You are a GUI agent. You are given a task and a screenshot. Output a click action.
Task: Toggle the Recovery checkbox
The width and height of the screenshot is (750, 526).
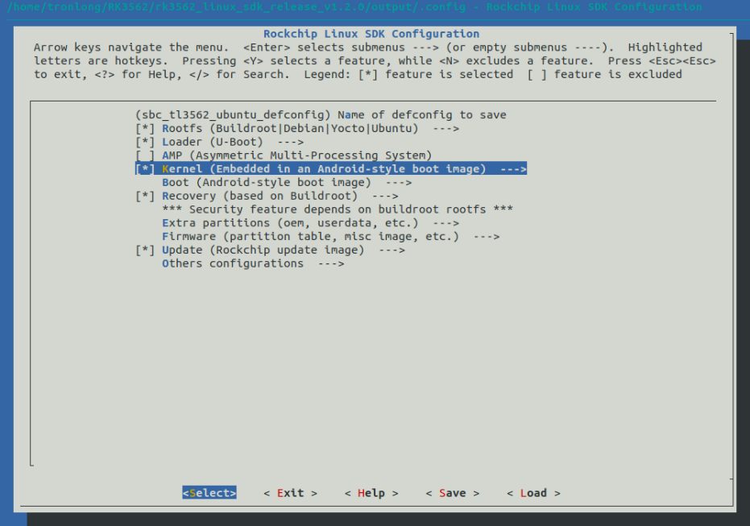click(145, 196)
